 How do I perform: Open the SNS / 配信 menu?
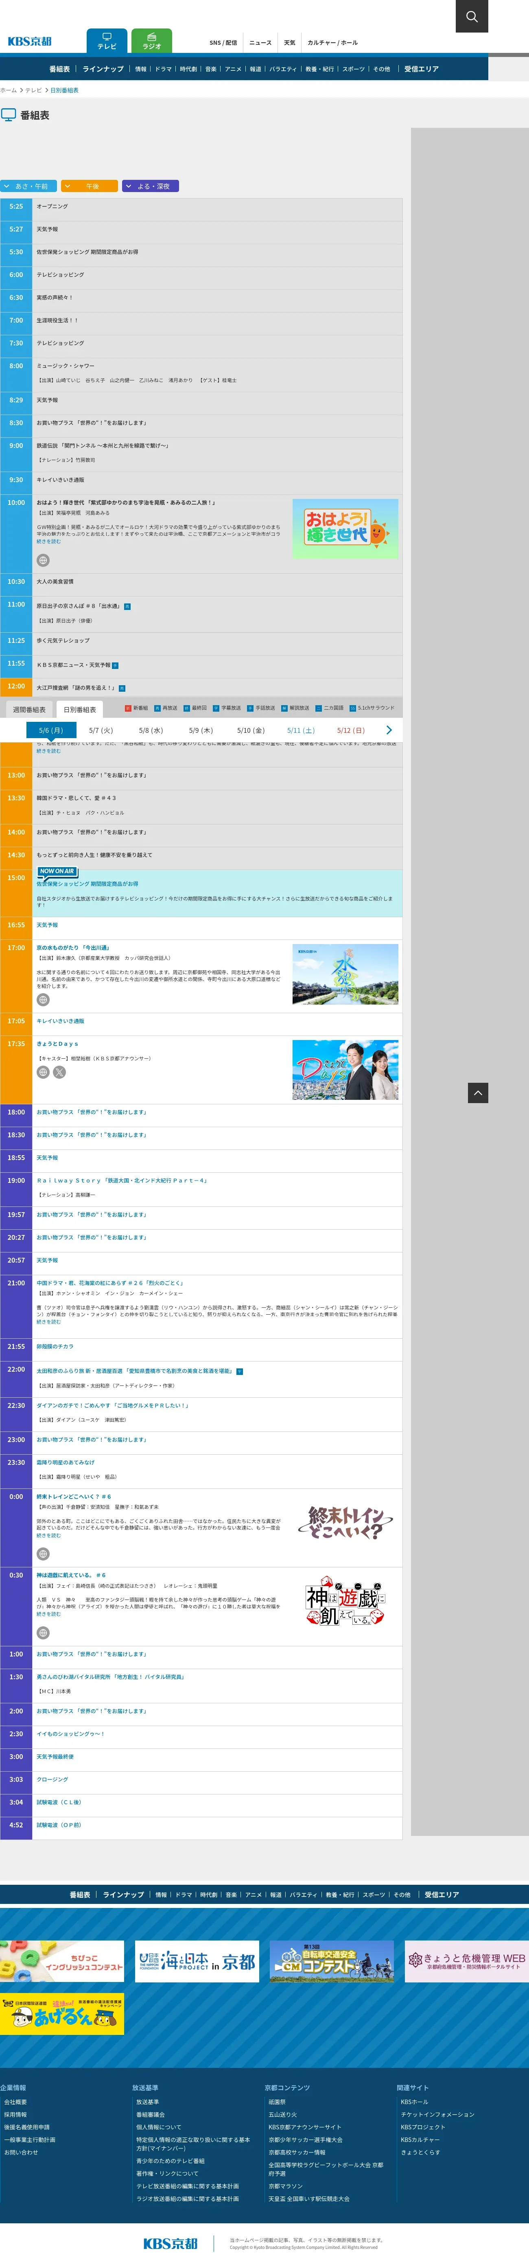(x=223, y=42)
